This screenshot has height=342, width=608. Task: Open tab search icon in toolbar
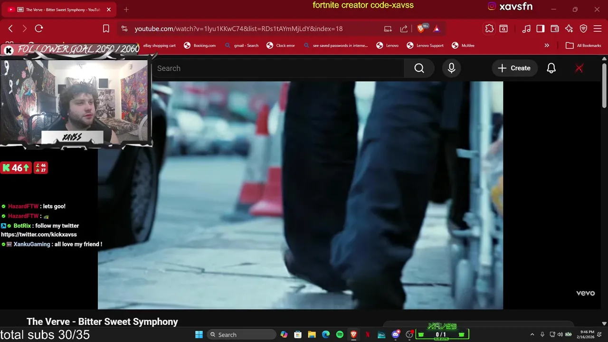[x=503, y=28]
